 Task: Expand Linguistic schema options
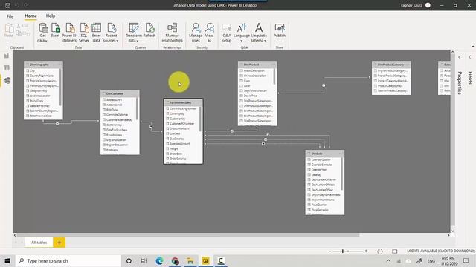tap(259, 33)
